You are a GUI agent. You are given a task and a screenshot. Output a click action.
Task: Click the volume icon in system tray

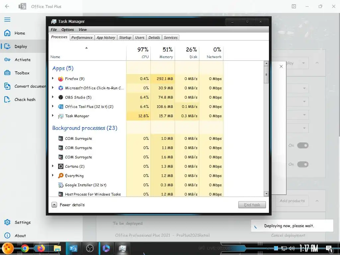292,248
